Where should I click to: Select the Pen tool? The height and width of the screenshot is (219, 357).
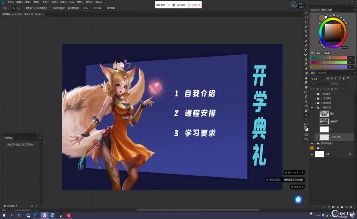click(306, 97)
